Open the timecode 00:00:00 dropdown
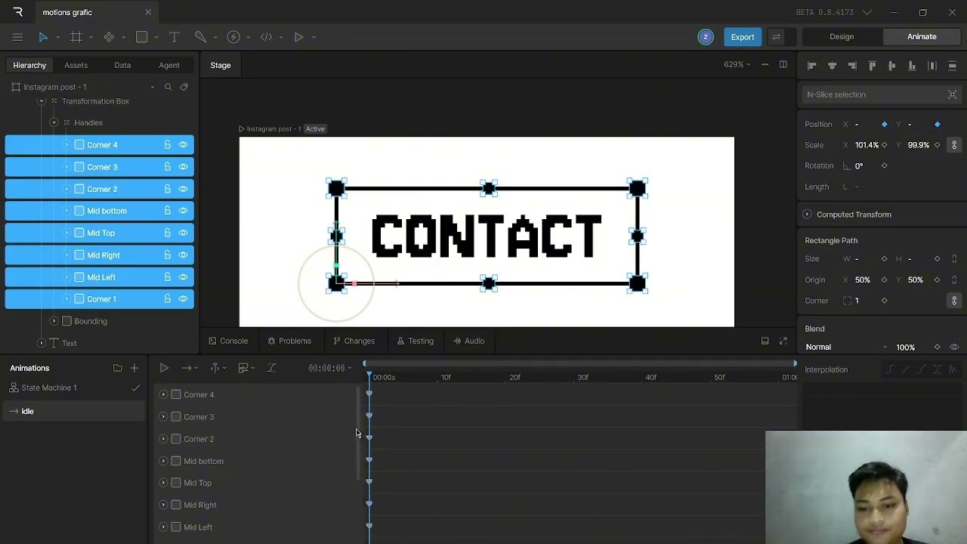The width and height of the screenshot is (967, 544). pos(330,368)
